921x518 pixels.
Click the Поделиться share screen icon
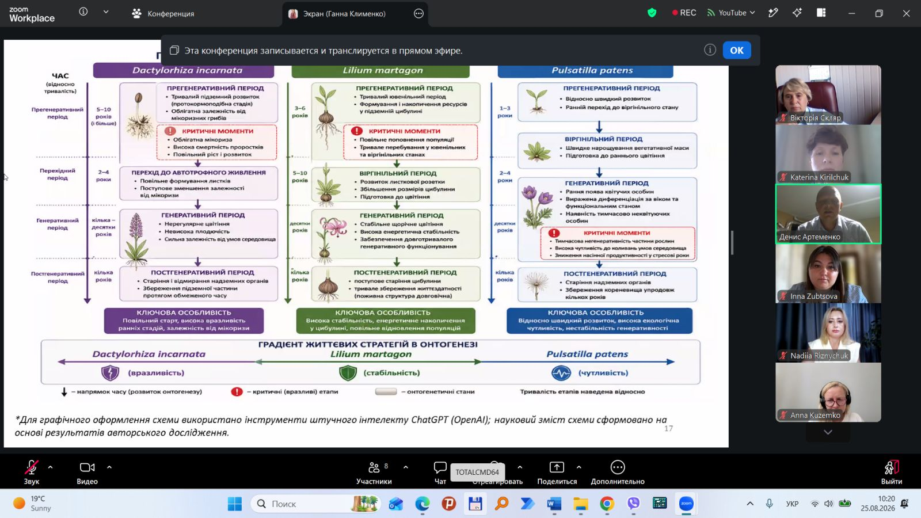(557, 467)
